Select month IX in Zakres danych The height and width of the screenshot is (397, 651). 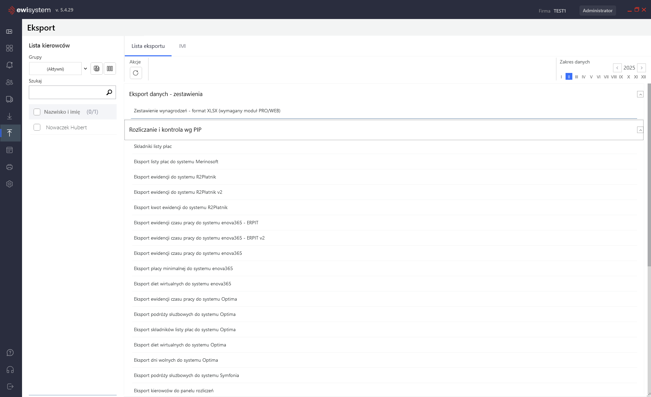(x=621, y=77)
